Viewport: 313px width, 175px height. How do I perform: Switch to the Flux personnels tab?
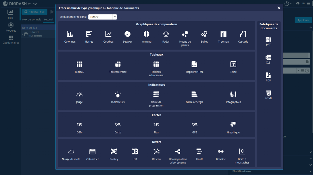(x=32, y=20)
